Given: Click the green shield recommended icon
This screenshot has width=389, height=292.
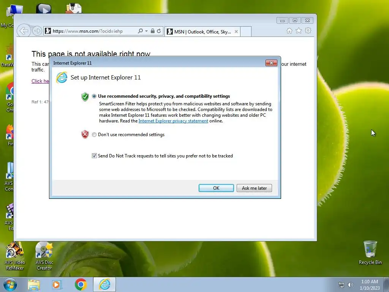Looking at the screenshot, I should pyautogui.click(x=85, y=97).
